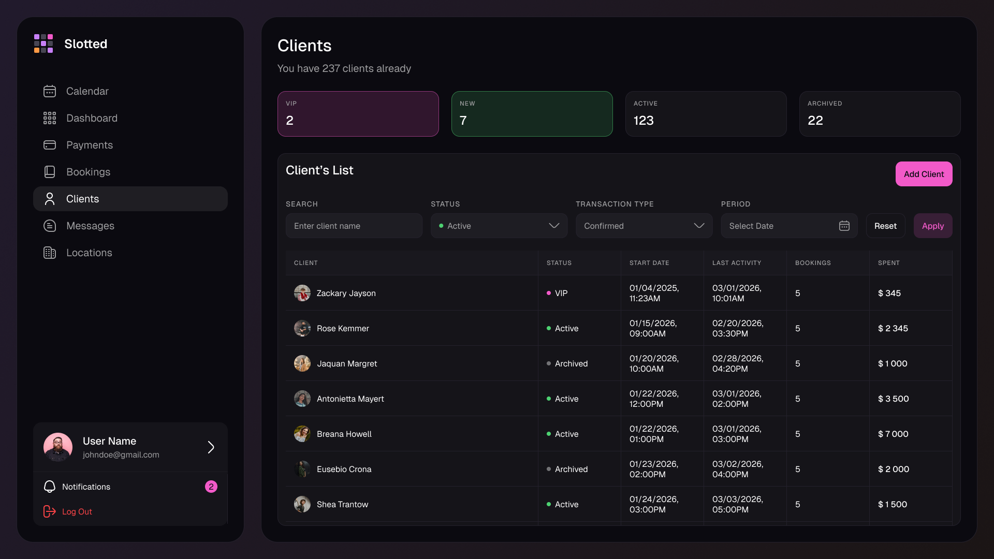Screen dimensions: 994x559
Task: Open Notifications from the sidebar
Action: [x=130, y=487]
